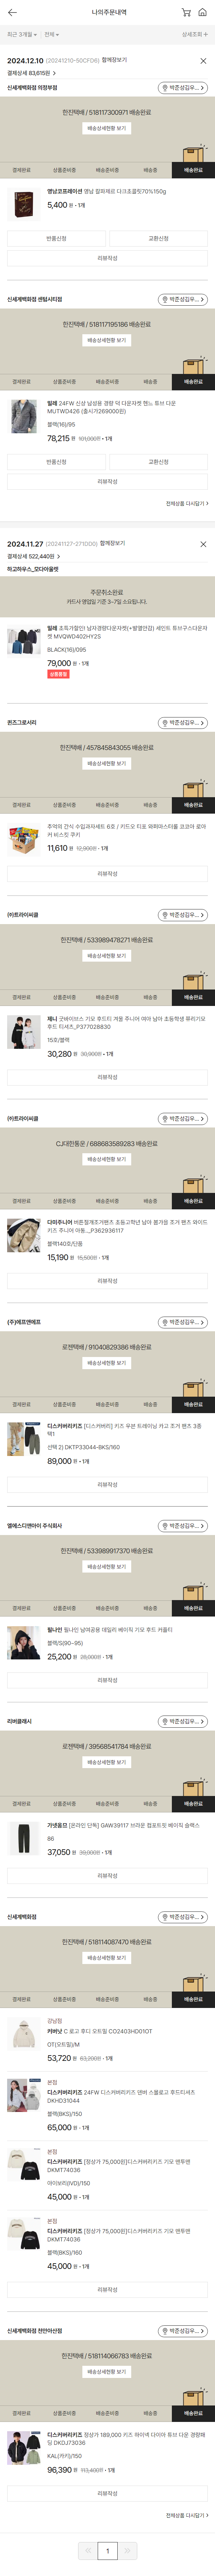Open the 전체 filter dropdown

tap(50, 34)
